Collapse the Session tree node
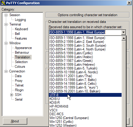Viewport: 133px width, 127px height. (x=6, y=15)
